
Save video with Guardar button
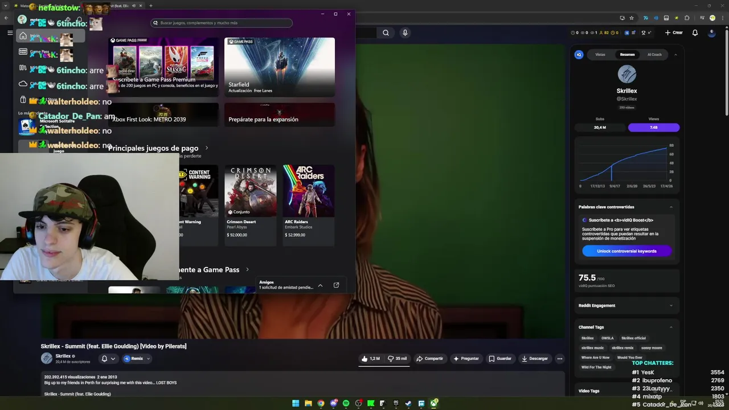click(x=500, y=359)
